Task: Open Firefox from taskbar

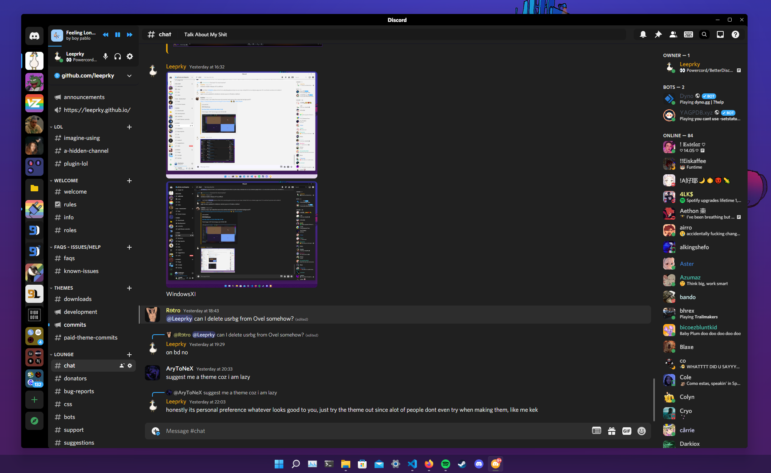Action: (x=429, y=464)
